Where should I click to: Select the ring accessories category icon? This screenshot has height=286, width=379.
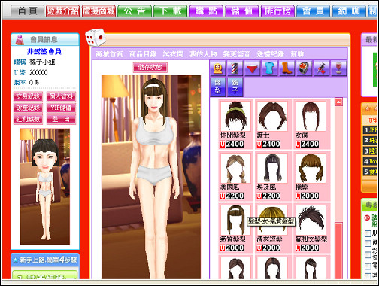pos(304,68)
